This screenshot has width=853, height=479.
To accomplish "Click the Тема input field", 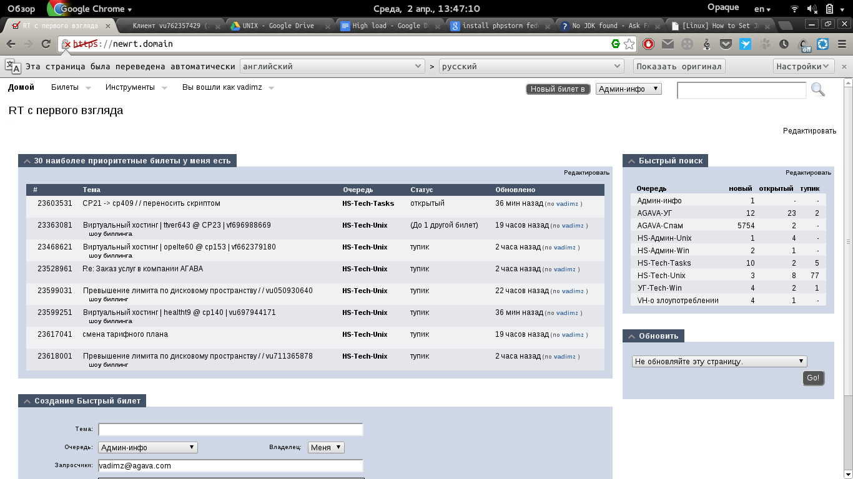I will coord(230,429).
